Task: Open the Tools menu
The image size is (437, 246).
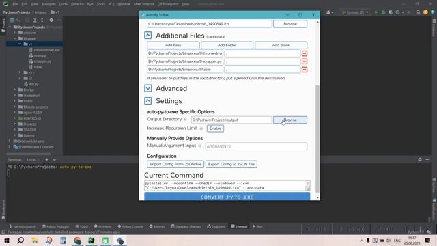Action: click(x=100, y=4)
